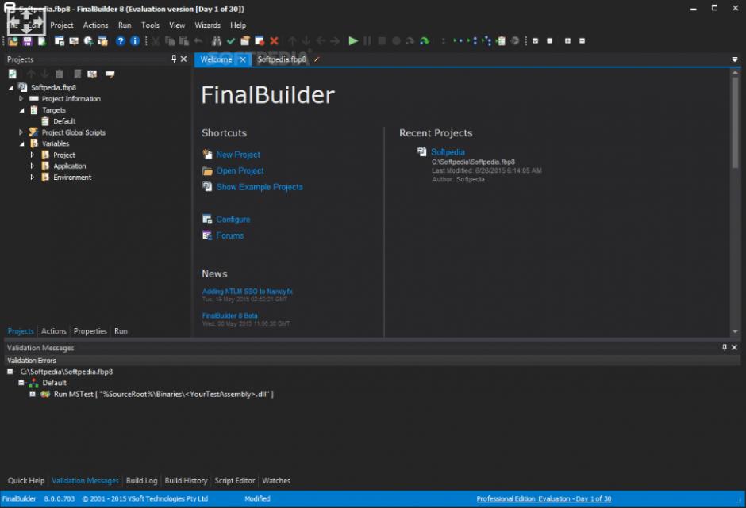Click the Open Project shortcut link

(240, 170)
